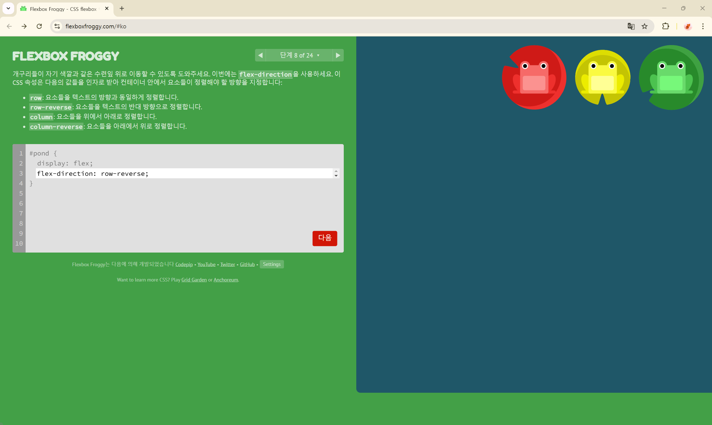
Task: Open the tab search dropdown
Action: tap(8, 8)
